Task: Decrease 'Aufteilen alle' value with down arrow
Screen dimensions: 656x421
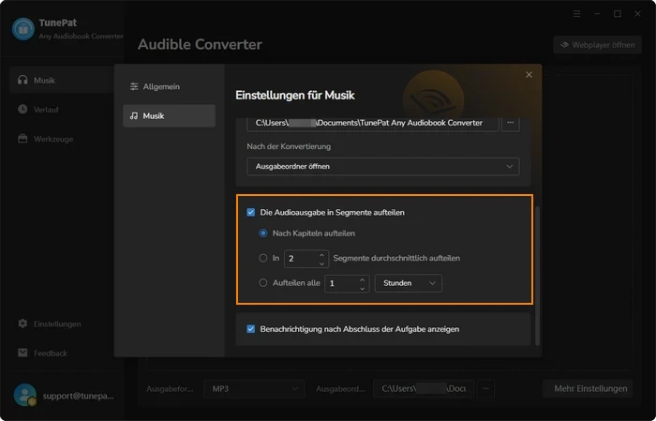Action: pos(363,289)
